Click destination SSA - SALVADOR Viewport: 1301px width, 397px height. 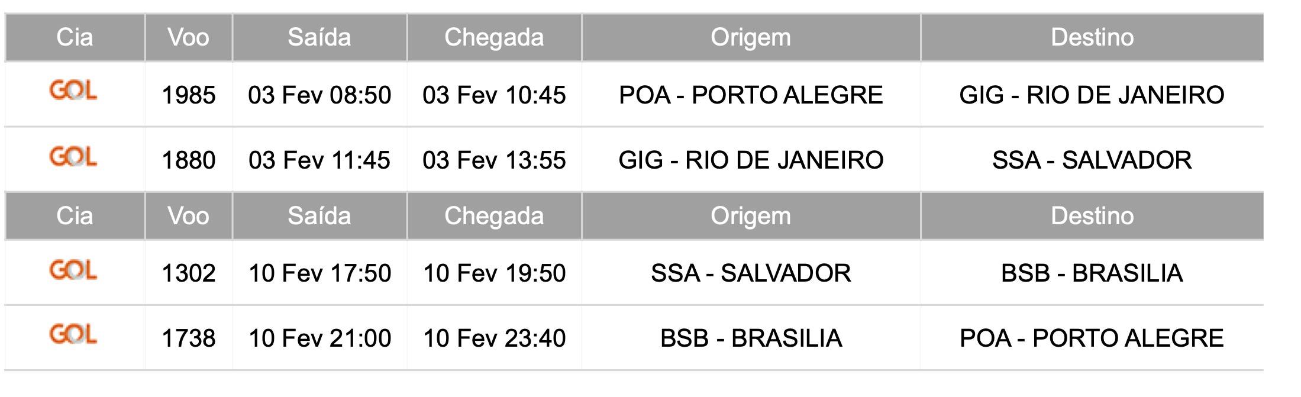(1092, 160)
